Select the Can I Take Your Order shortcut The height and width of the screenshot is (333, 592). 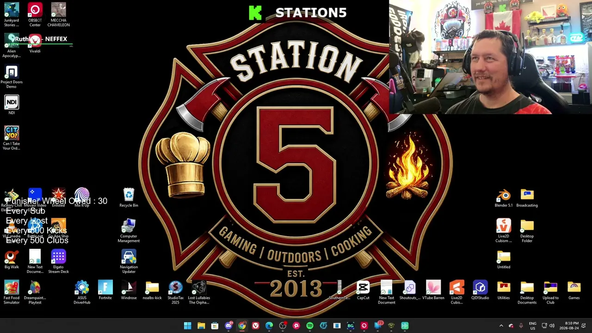pos(12,138)
